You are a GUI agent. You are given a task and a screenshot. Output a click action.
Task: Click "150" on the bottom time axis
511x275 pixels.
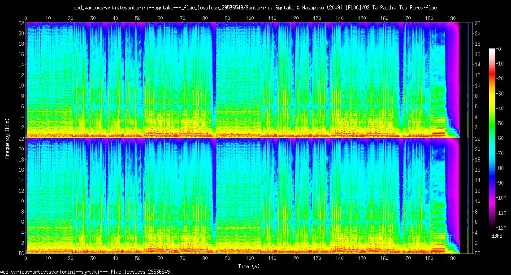pos(362,258)
